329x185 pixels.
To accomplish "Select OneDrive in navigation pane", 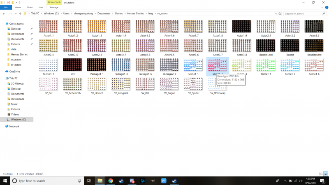I will point(14,72).
